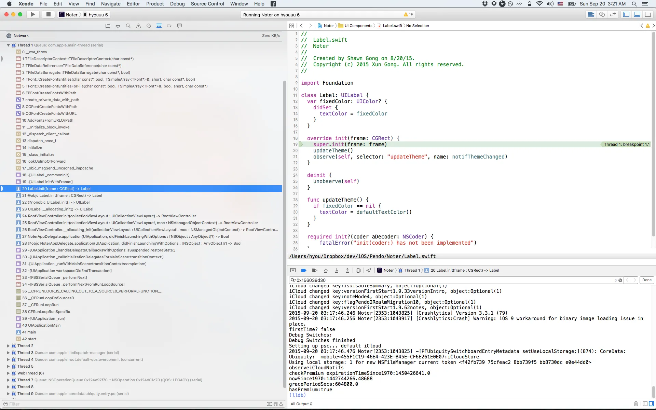
Task: Click the Simulate location arrow icon
Action: click(x=369, y=270)
